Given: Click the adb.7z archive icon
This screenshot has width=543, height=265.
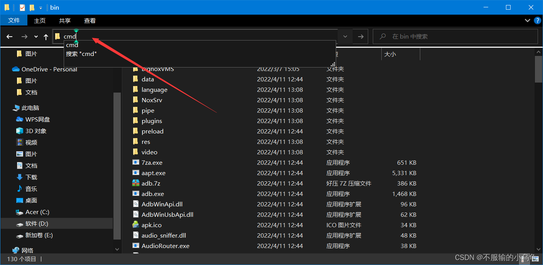Looking at the screenshot, I should click(x=135, y=183).
